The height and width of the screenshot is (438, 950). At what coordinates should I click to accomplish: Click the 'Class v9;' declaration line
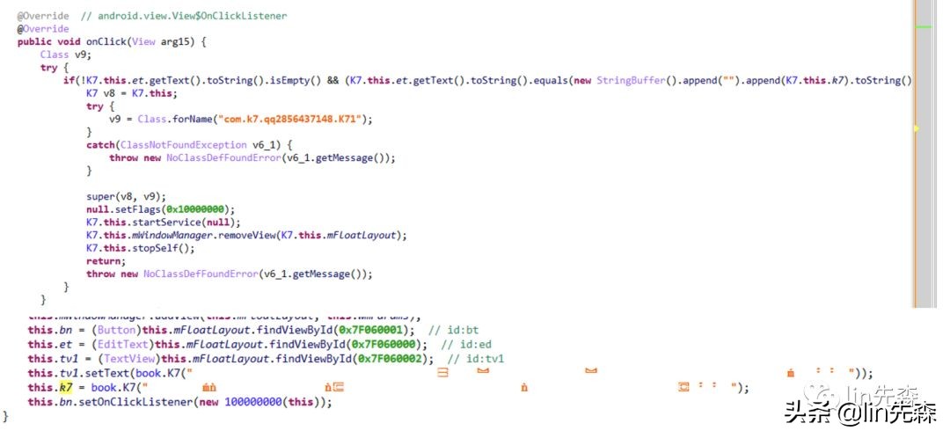pos(66,55)
